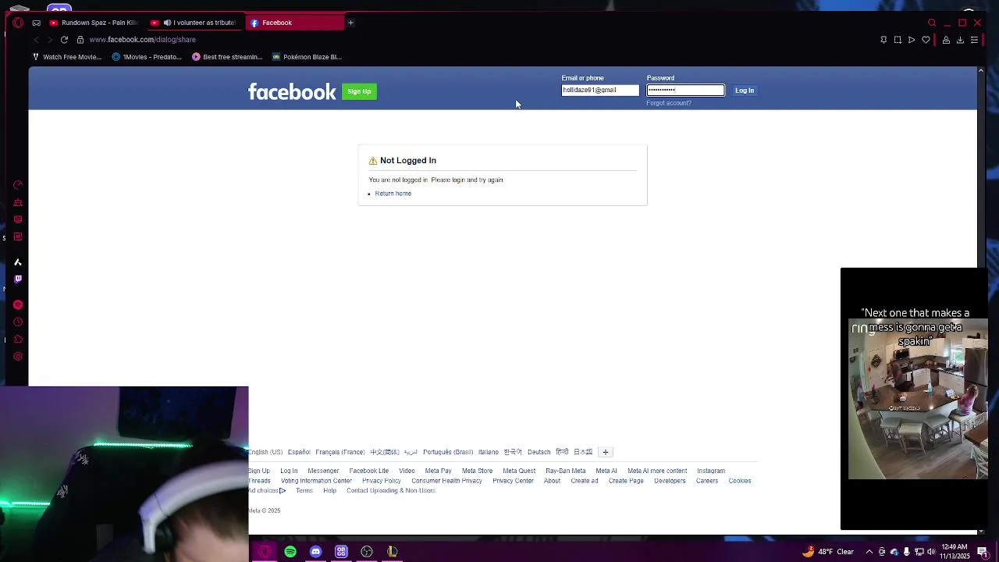
Task: Click the Password input field
Action: tap(685, 91)
